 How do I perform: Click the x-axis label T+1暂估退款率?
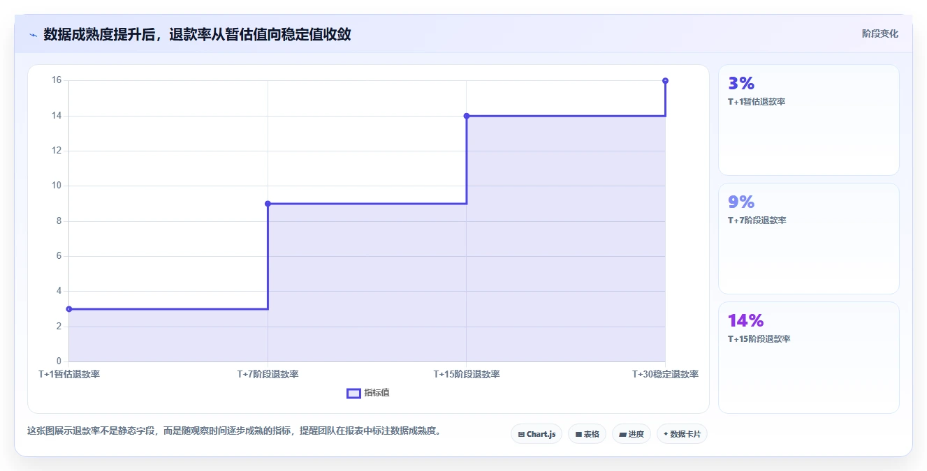point(69,374)
